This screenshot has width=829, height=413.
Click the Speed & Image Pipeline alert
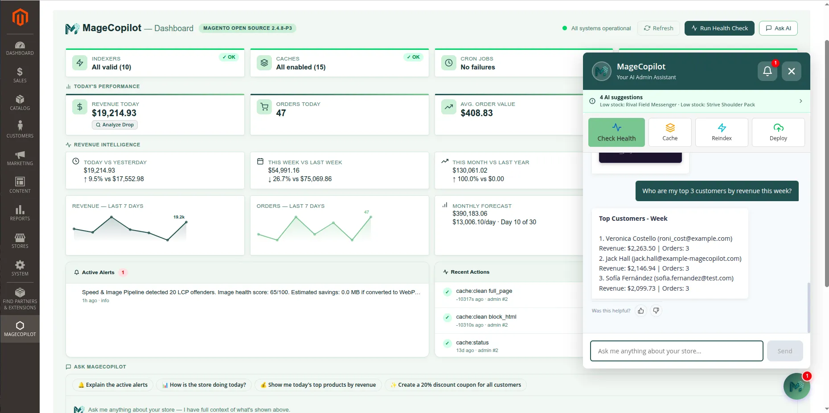coord(247,296)
